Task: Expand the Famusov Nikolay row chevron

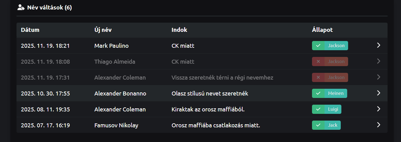Action: pos(378,125)
